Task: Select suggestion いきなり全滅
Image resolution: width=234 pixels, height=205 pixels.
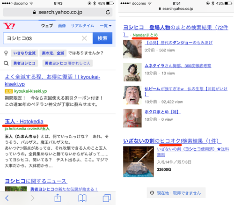Action: [24, 53]
